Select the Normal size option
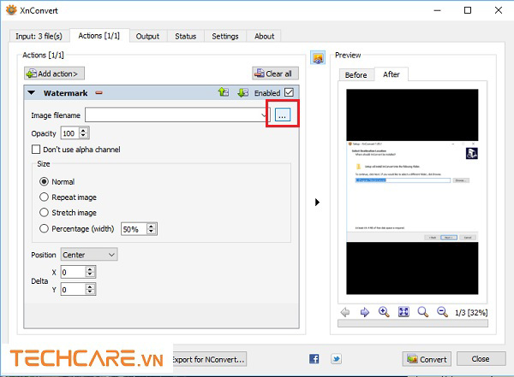 [x=44, y=181]
